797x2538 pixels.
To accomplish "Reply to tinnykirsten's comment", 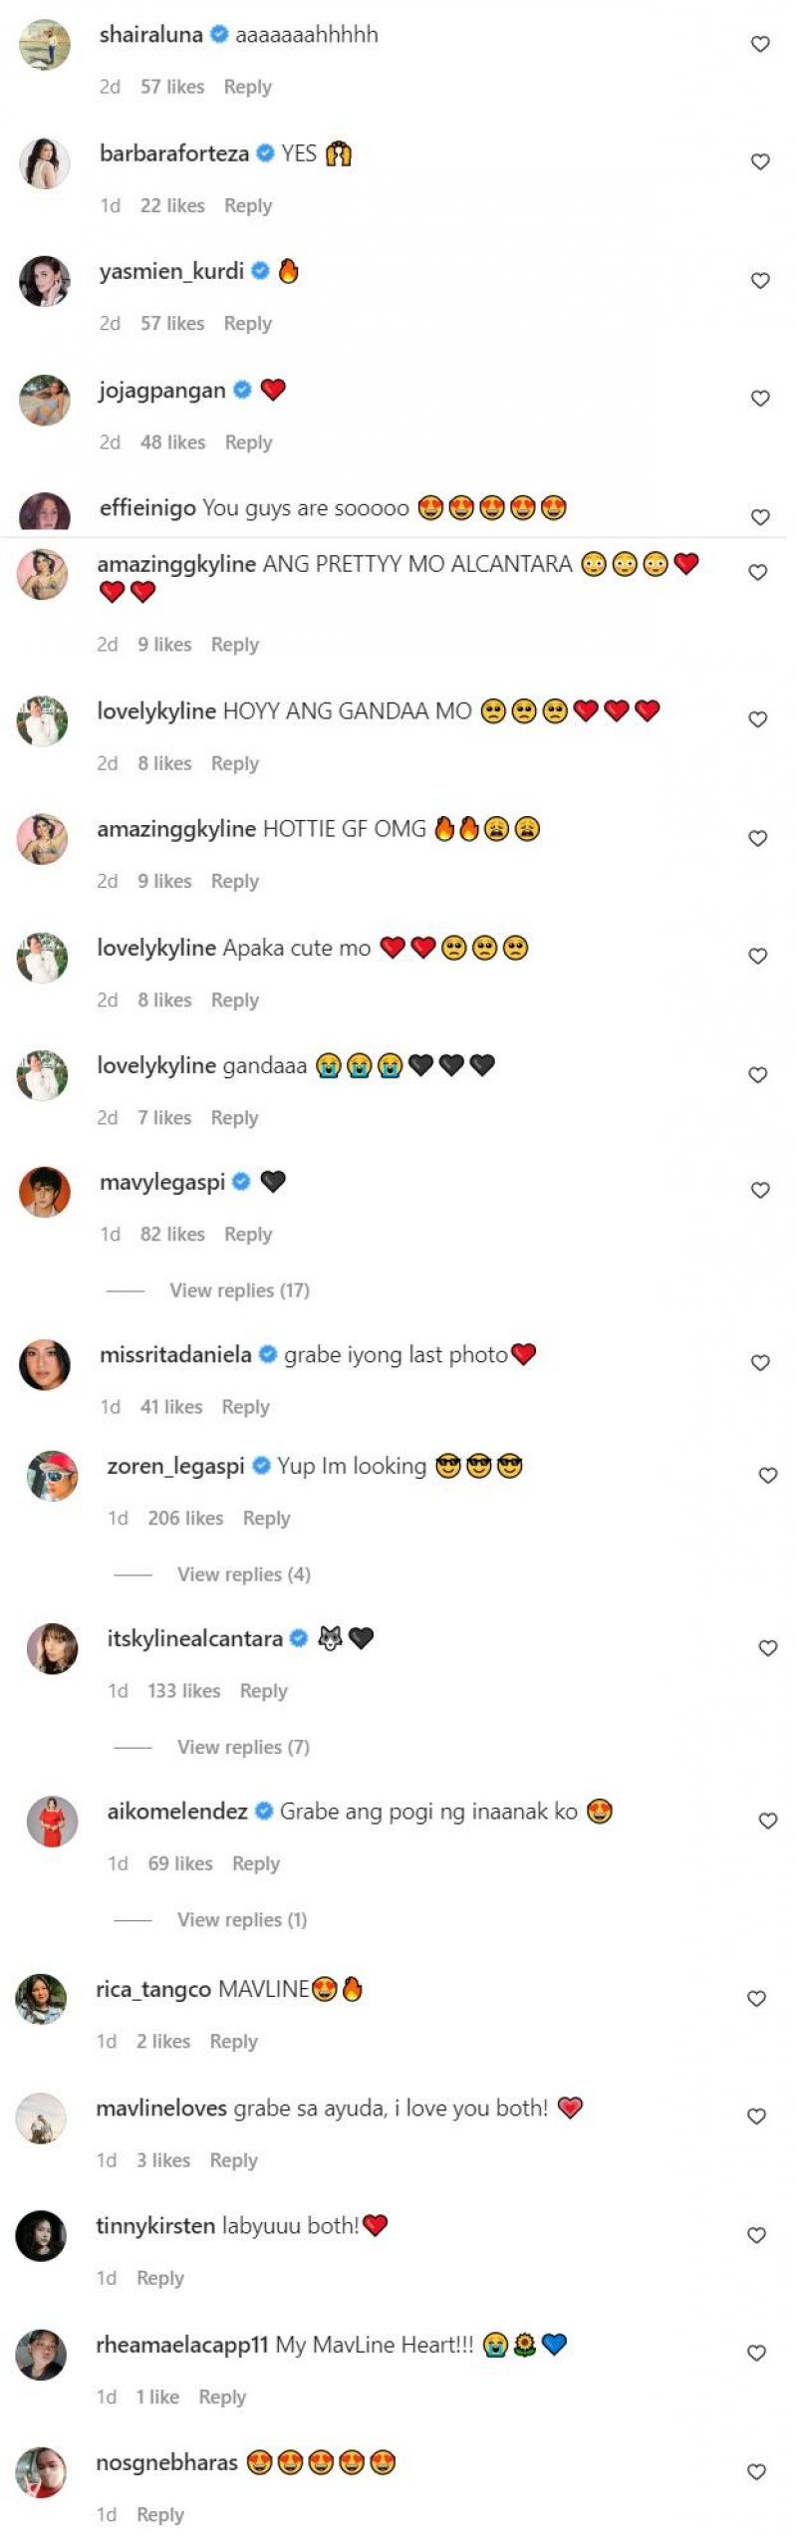I will (x=160, y=2278).
